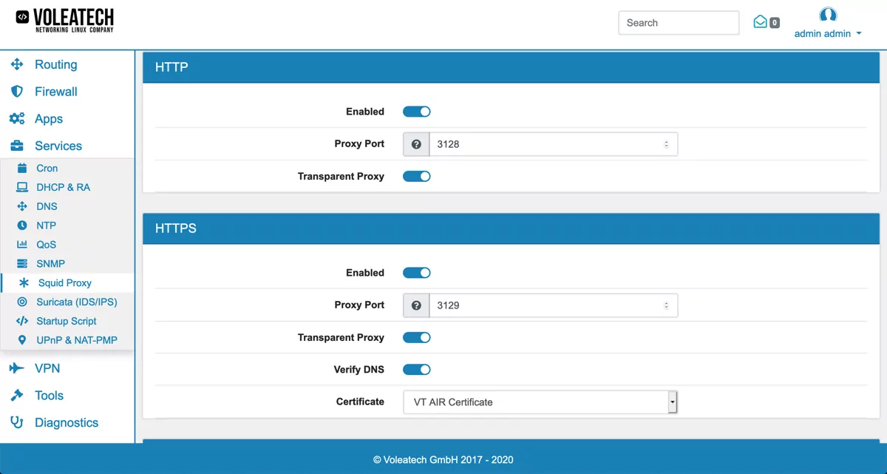This screenshot has width=887, height=474.
Task: Click inside the Search field
Action: pyautogui.click(x=678, y=22)
